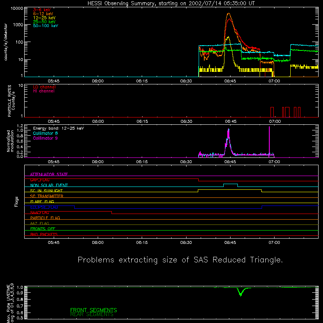Viewport: 323px width, 323px height.
Task: Click the 0.4 modulation tick label
Action: pos(20,147)
